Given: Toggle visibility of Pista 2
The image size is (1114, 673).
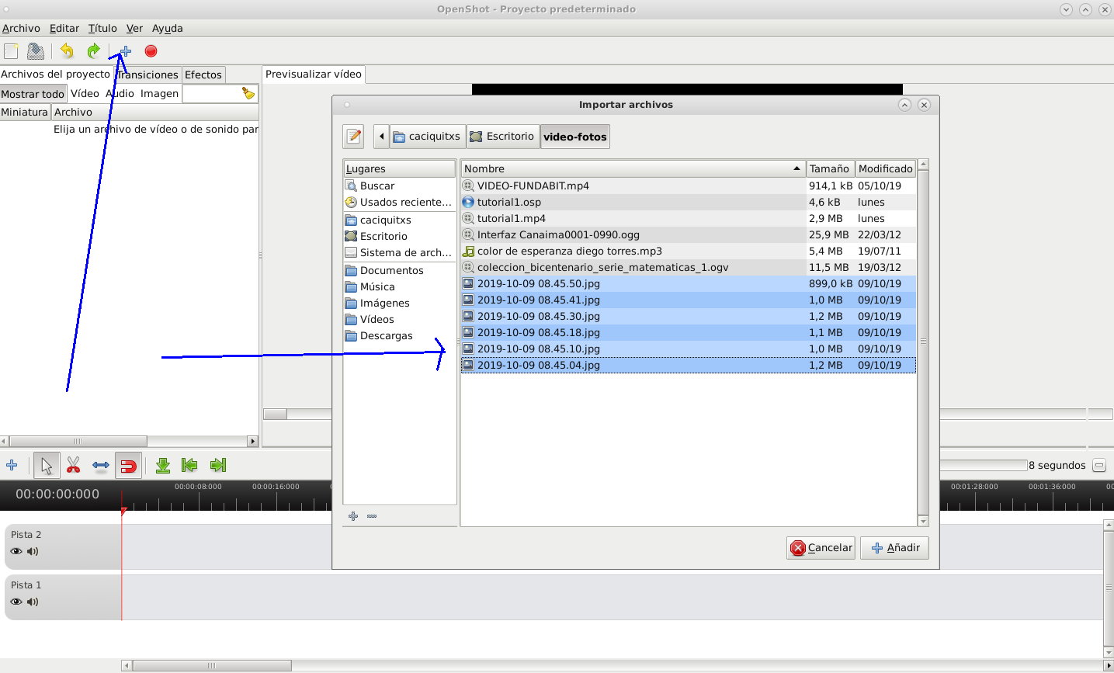Looking at the screenshot, I should tap(16, 552).
